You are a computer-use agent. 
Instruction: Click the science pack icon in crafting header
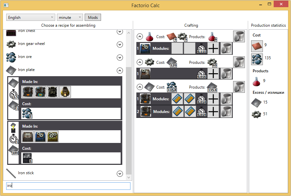pos(149,36)
